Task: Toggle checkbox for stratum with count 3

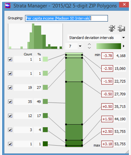Action: pyautogui.click(x=10, y=130)
